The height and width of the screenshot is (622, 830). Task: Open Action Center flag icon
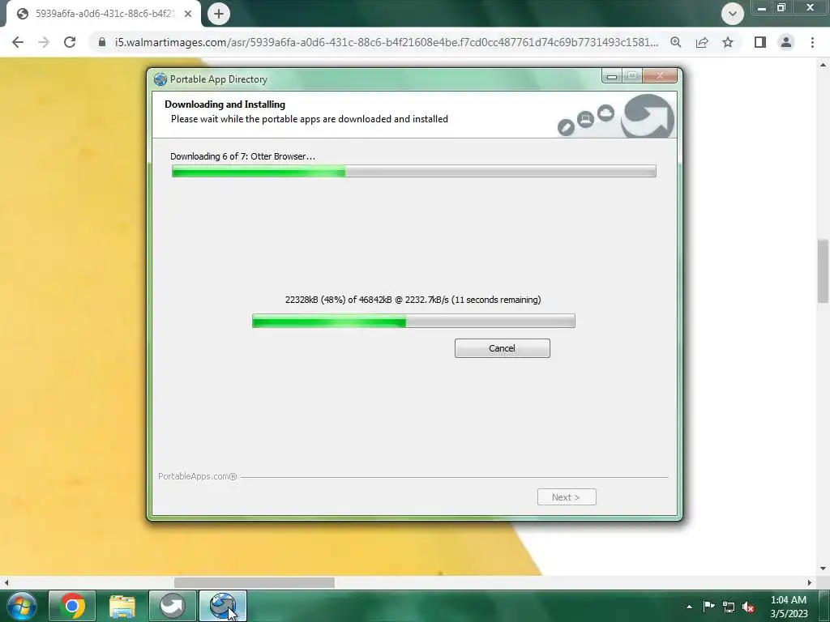(708, 606)
